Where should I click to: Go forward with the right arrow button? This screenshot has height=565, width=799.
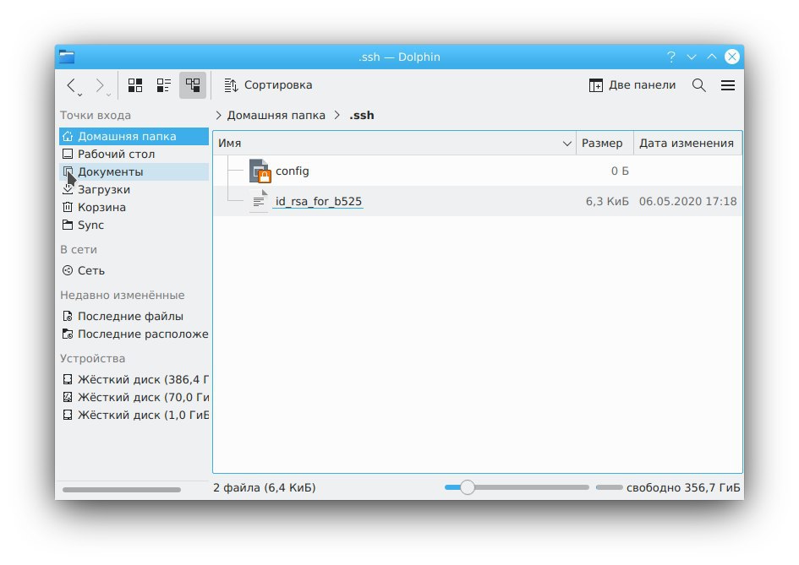tap(100, 85)
